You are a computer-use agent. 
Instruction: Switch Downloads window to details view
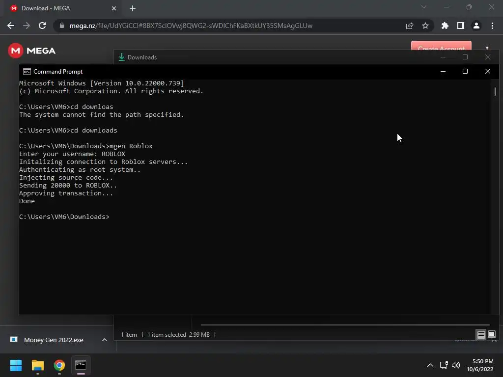(481, 335)
